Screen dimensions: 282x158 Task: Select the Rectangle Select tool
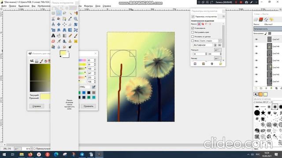click(x=53, y=13)
